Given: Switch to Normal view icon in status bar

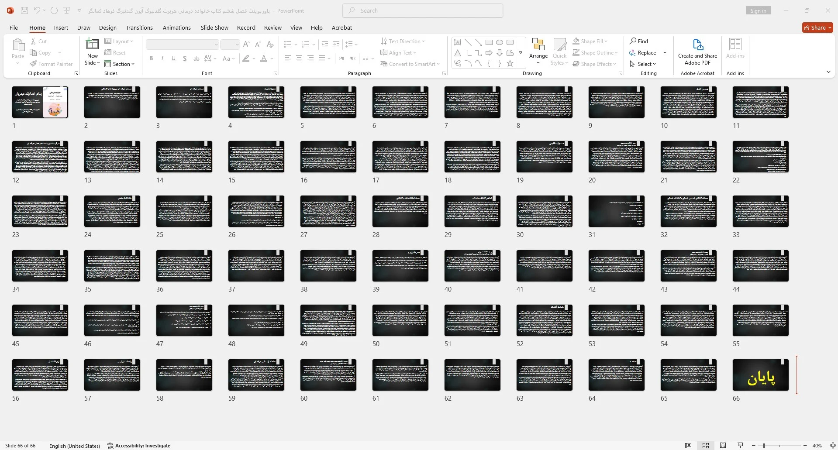Looking at the screenshot, I should (688, 446).
